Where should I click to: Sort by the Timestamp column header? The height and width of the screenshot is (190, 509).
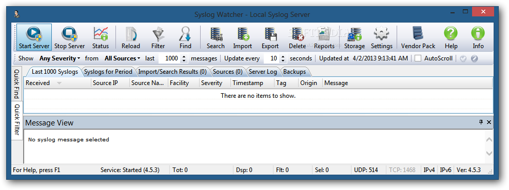pos(252,83)
